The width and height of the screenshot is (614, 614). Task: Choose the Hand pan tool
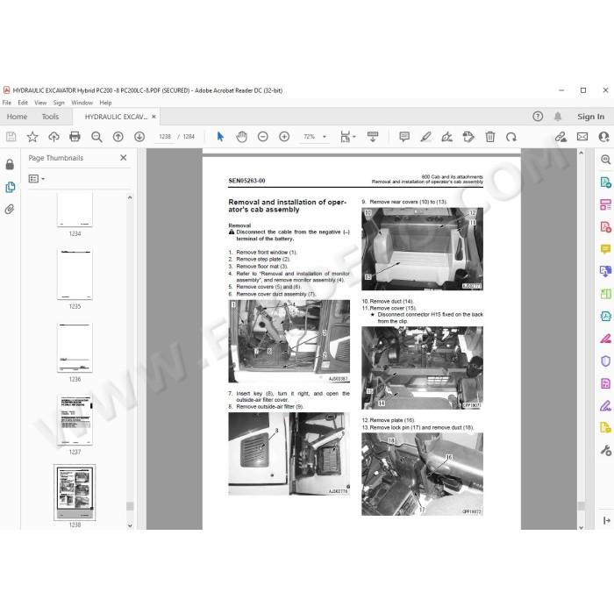241,137
